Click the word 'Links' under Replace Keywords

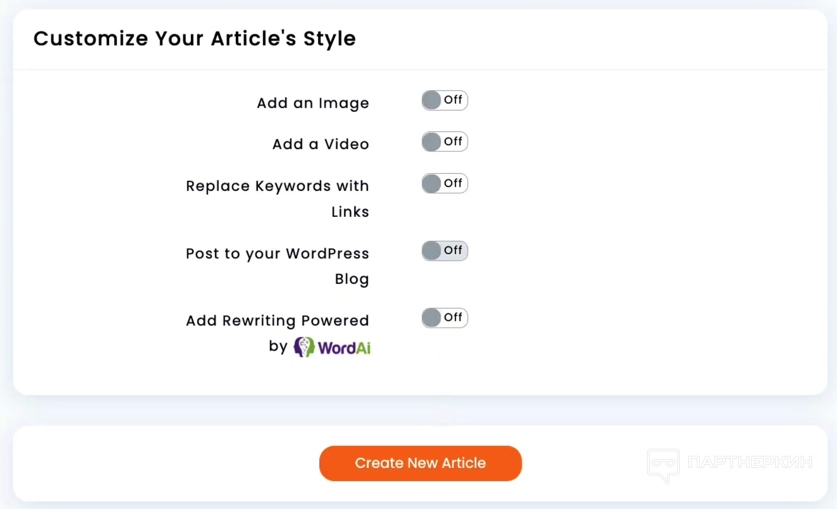[350, 212]
